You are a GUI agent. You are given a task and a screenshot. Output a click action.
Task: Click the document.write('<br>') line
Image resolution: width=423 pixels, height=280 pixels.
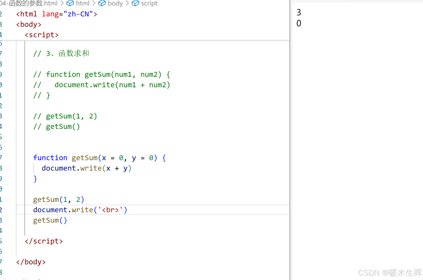[80, 210]
